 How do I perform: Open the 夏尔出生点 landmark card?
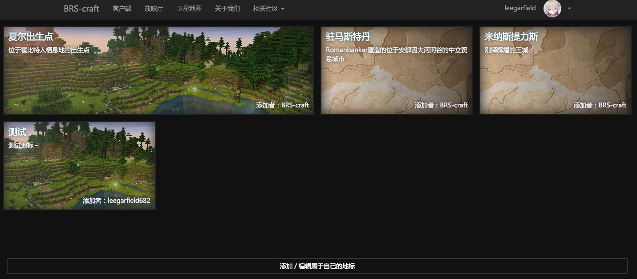pyautogui.click(x=159, y=70)
